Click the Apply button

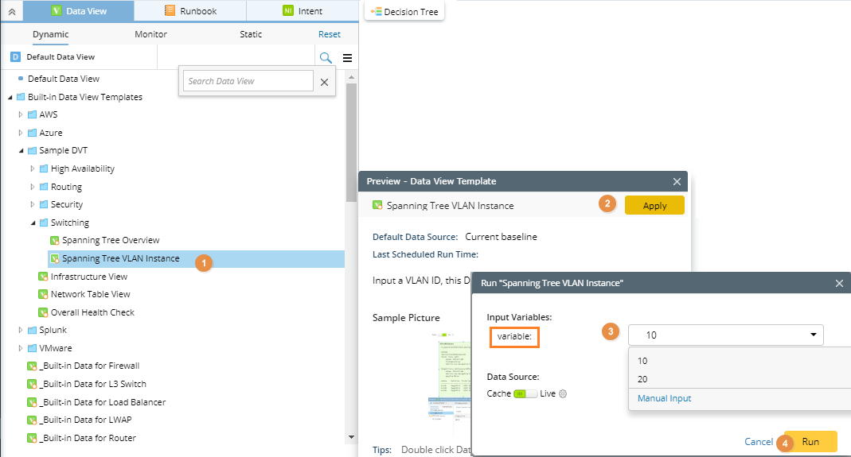[654, 205]
